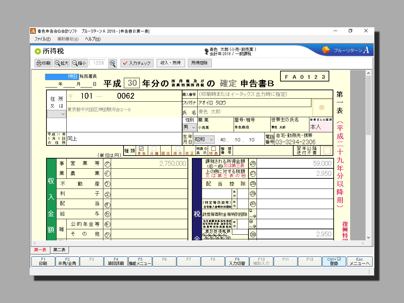
Task: Click the orange 印 seal stamp box
Action: (322, 107)
